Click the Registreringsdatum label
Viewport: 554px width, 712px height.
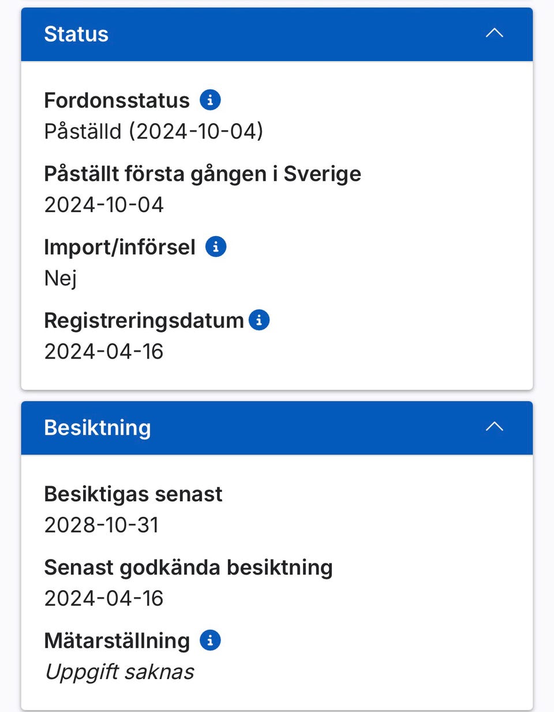point(144,320)
